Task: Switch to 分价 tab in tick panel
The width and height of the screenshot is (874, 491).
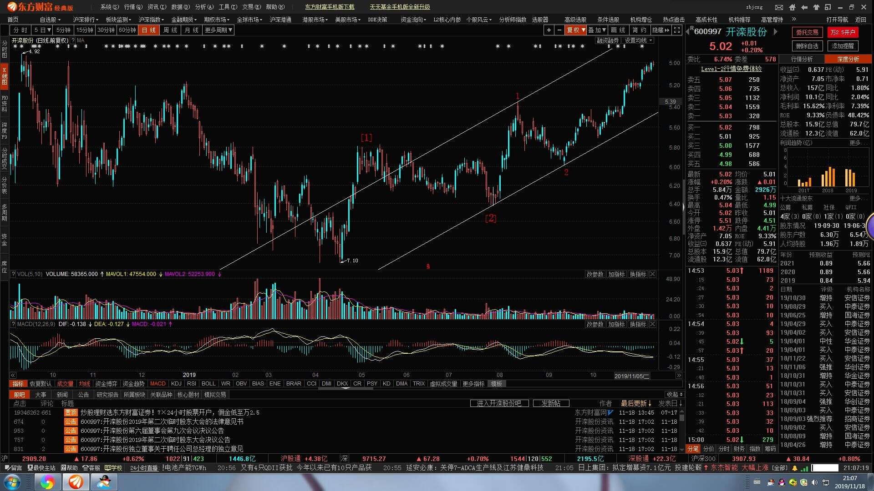Action: click(x=709, y=449)
